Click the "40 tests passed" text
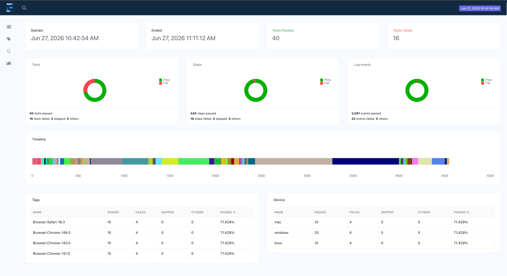Screen dimensions: 507x276 (x=41, y=113)
